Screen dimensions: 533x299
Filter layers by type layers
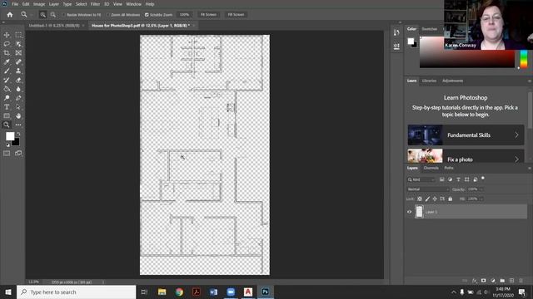(x=458, y=179)
